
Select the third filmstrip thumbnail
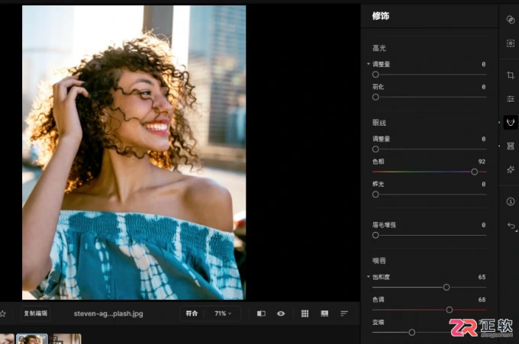(66, 339)
